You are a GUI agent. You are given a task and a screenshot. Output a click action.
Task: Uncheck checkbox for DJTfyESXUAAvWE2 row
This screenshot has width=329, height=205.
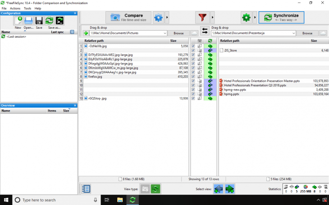coord(193,55)
